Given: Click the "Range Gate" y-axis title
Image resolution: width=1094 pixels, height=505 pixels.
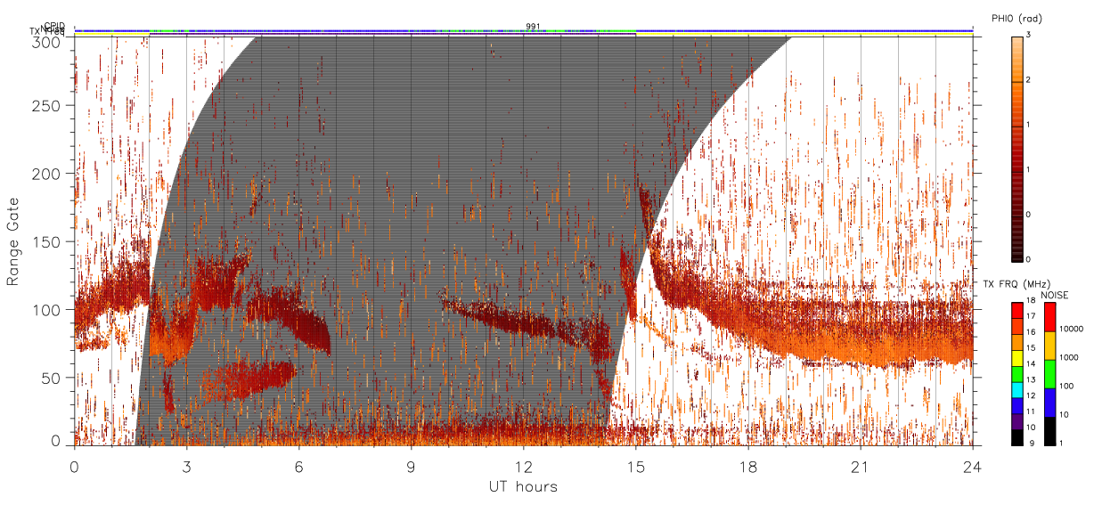Looking at the screenshot, I should click(14, 240).
